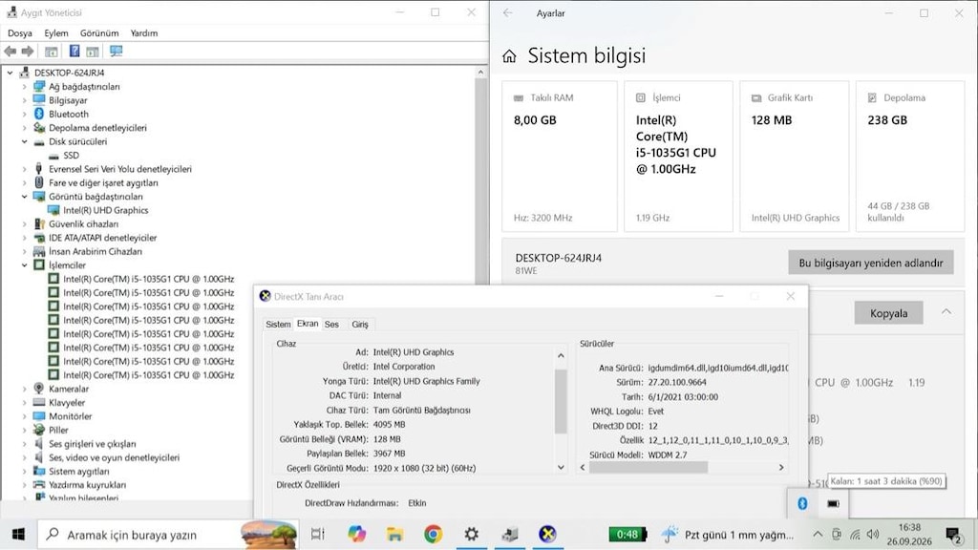Screen dimensions: 978x550
Task: Select Monitörler item in tree
Action: 71,416
